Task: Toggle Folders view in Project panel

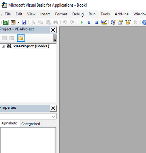Action: pos(21,38)
